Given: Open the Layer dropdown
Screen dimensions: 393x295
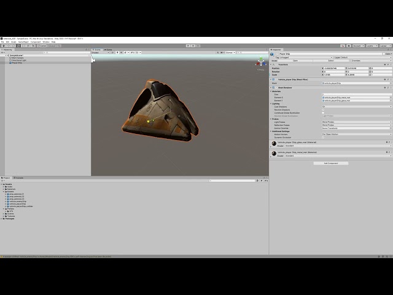Looking at the screenshot, I should 366,57.
